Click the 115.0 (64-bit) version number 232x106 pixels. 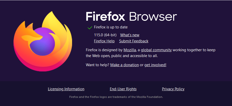click(x=105, y=35)
